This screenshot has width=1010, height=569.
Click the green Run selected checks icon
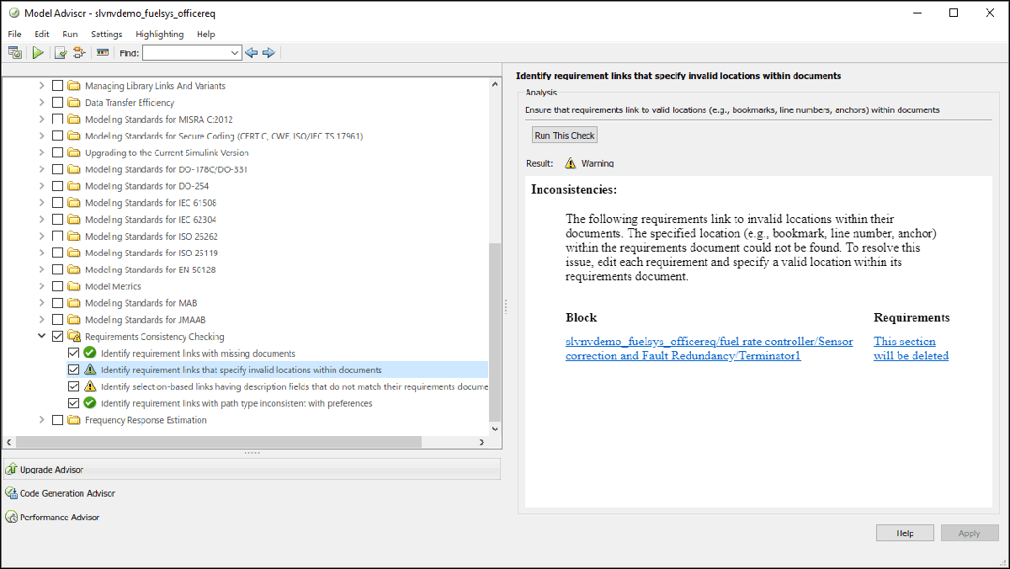[x=38, y=53]
